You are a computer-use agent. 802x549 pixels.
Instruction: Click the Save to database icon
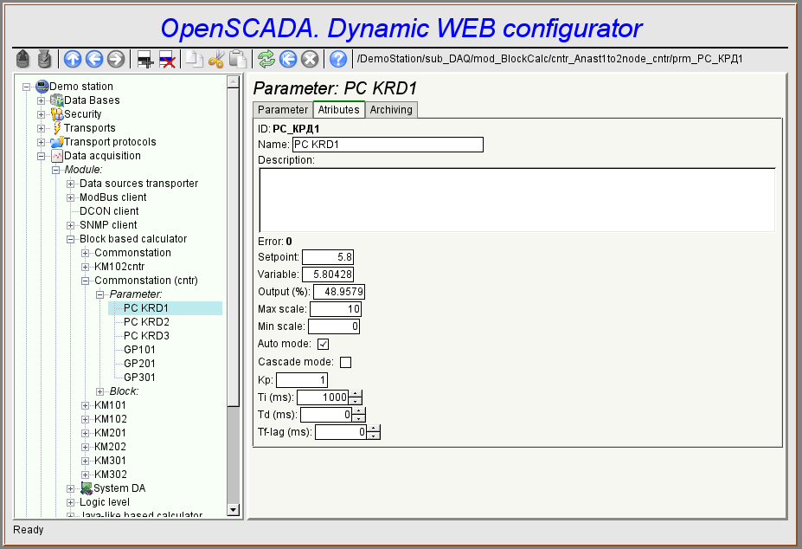point(44,60)
